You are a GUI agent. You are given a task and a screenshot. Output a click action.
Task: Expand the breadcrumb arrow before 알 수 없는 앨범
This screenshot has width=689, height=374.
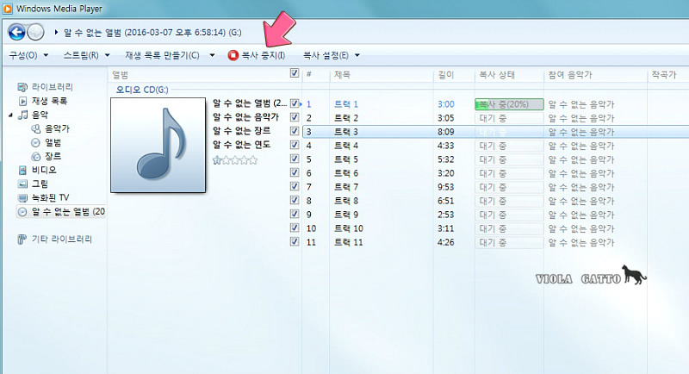[x=56, y=32]
